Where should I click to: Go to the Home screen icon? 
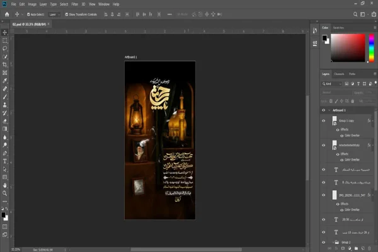(x=7, y=14)
